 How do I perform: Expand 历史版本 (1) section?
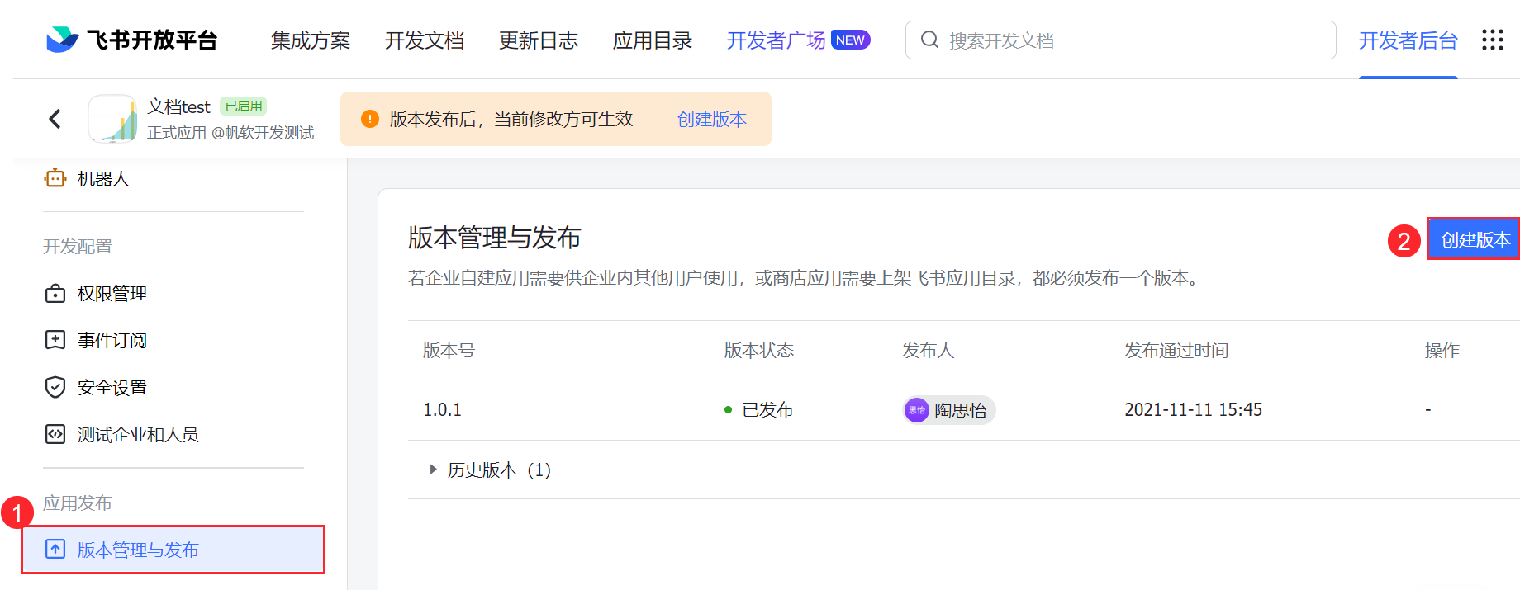(491, 470)
